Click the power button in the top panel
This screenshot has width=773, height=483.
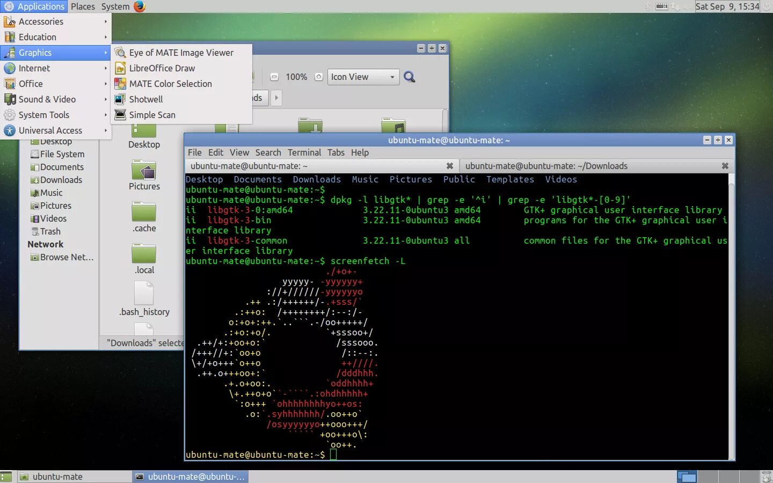tap(767, 6)
